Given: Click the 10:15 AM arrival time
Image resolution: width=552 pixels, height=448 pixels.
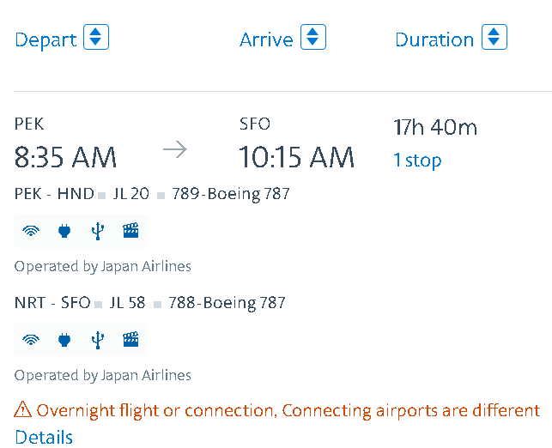Looking at the screenshot, I should pos(296,157).
